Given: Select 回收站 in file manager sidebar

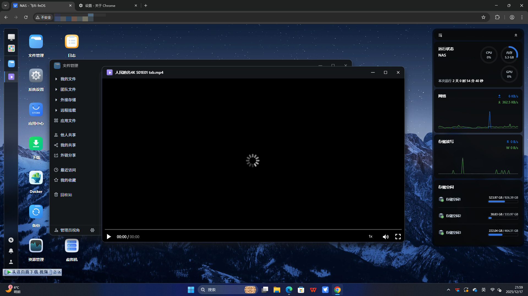Looking at the screenshot, I should tap(66, 195).
